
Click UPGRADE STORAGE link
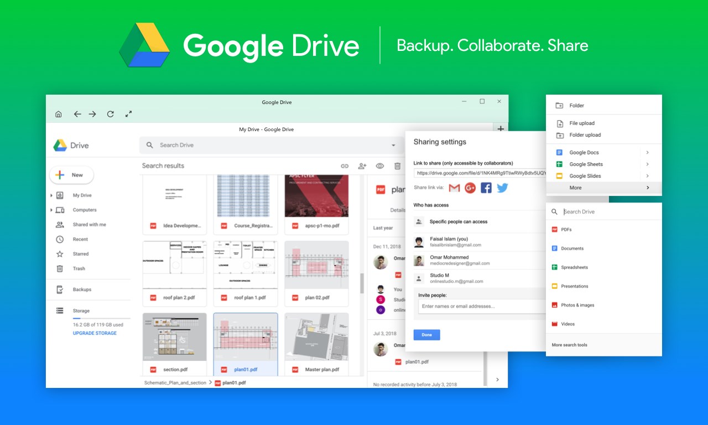click(95, 333)
